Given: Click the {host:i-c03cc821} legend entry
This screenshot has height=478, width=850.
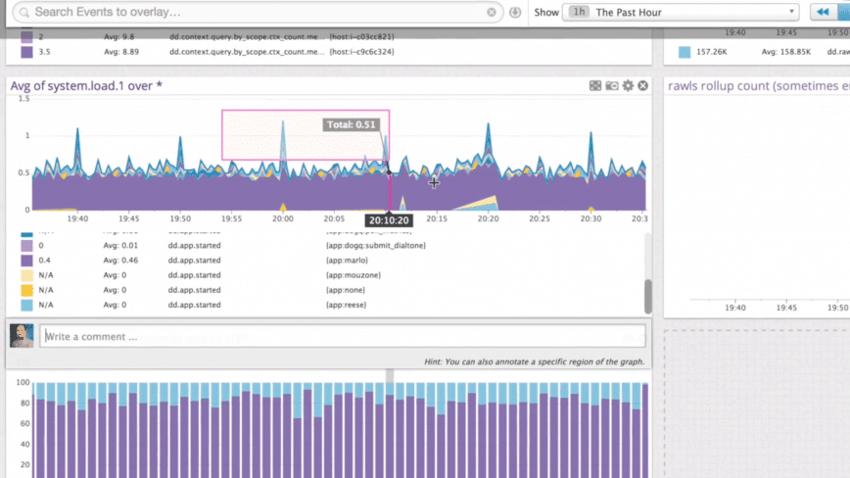Looking at the screenshot, I should point(361,37).
